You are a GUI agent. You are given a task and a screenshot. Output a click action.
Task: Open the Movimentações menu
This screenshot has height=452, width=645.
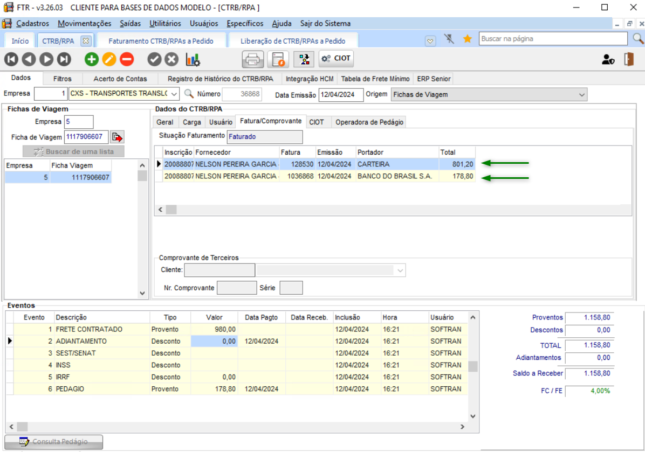84,24
